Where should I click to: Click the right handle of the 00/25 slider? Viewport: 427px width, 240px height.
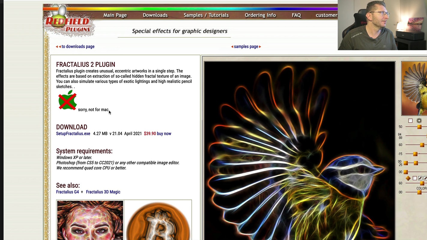(x=416, y=163)
